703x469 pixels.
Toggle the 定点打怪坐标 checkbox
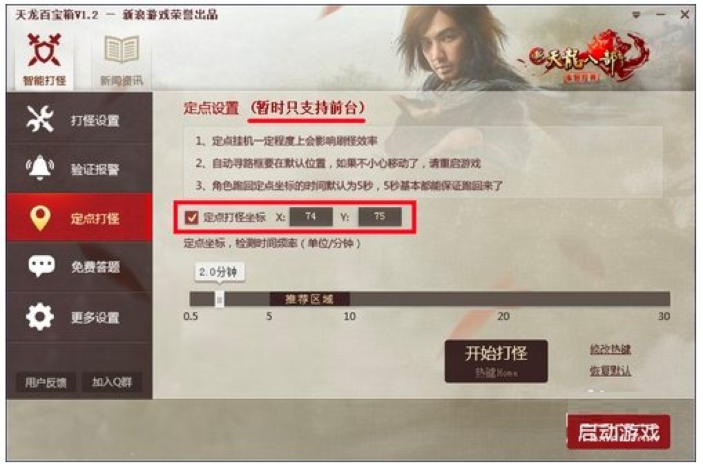point(191,217)
